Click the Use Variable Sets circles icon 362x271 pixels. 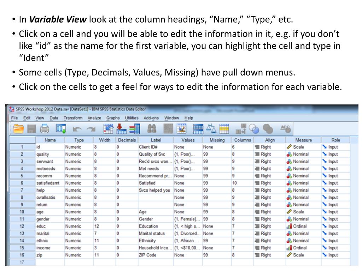(254, 129)
